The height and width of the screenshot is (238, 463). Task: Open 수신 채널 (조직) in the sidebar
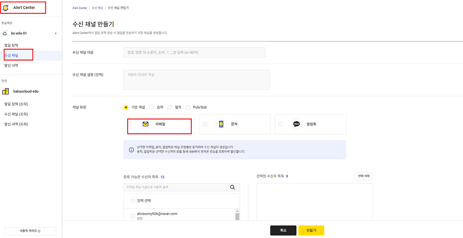(x=16, y=114)
